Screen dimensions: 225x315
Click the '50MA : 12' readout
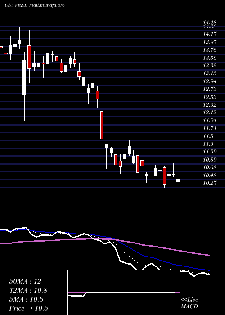[25, 281]
